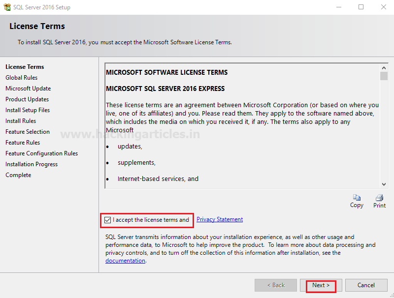Select Install Setup Files step
Screen dimensions: 394x298
point(28,110)
